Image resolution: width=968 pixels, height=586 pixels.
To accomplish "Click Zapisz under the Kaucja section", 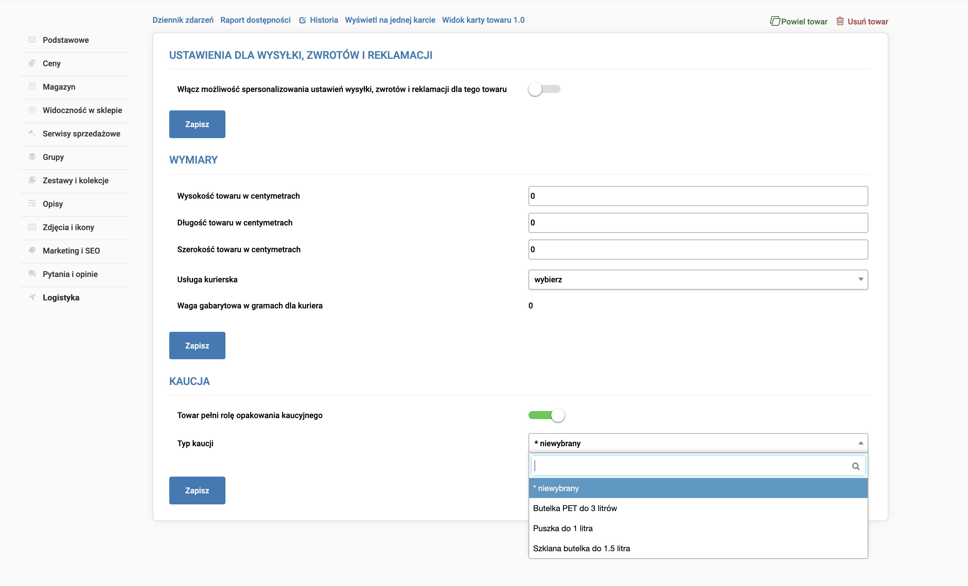I will click(197, 491).
